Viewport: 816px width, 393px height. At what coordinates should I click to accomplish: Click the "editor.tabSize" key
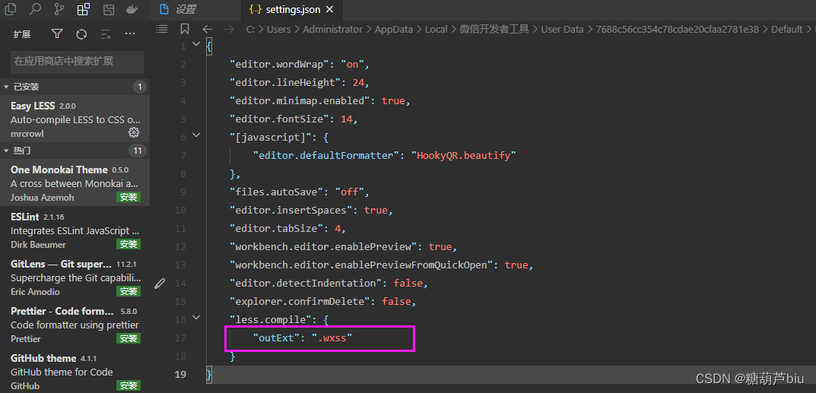(278, 228)
